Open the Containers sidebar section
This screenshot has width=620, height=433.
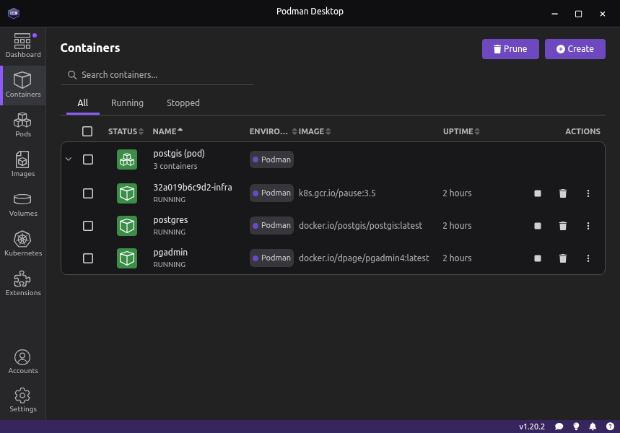coord(23,85)
